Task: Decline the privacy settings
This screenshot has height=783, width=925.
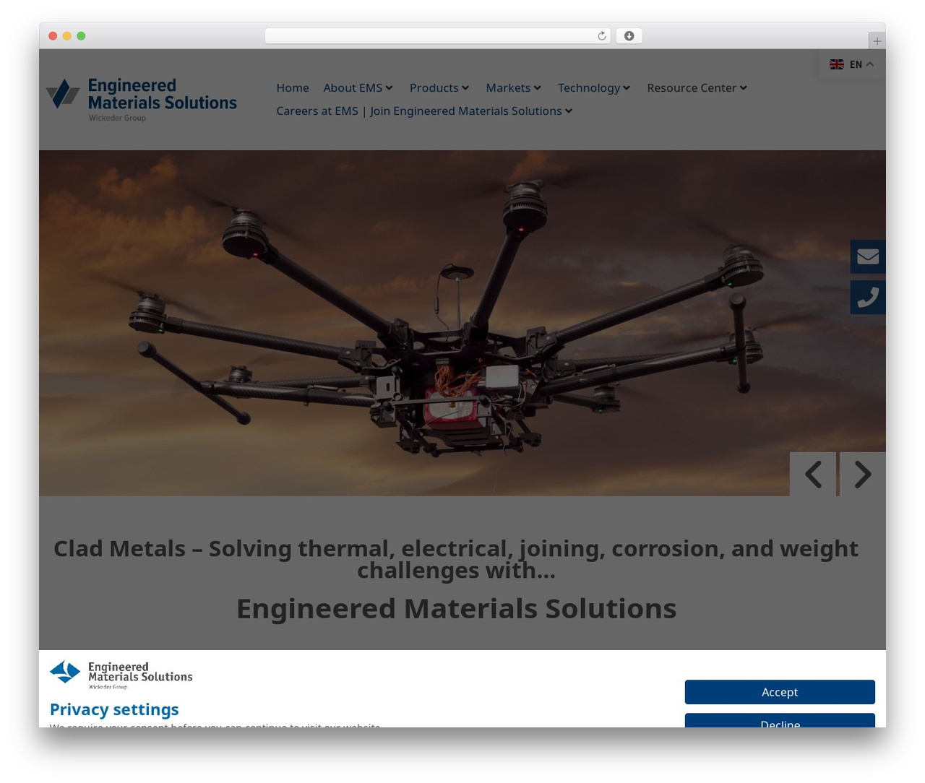Action: [780, 721]
